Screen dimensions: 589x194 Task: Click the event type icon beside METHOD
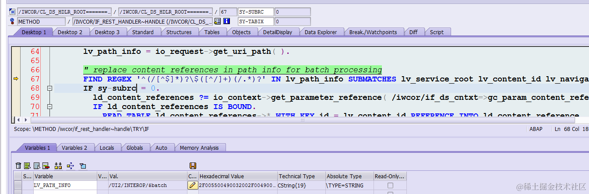click(x=12, y=21)
